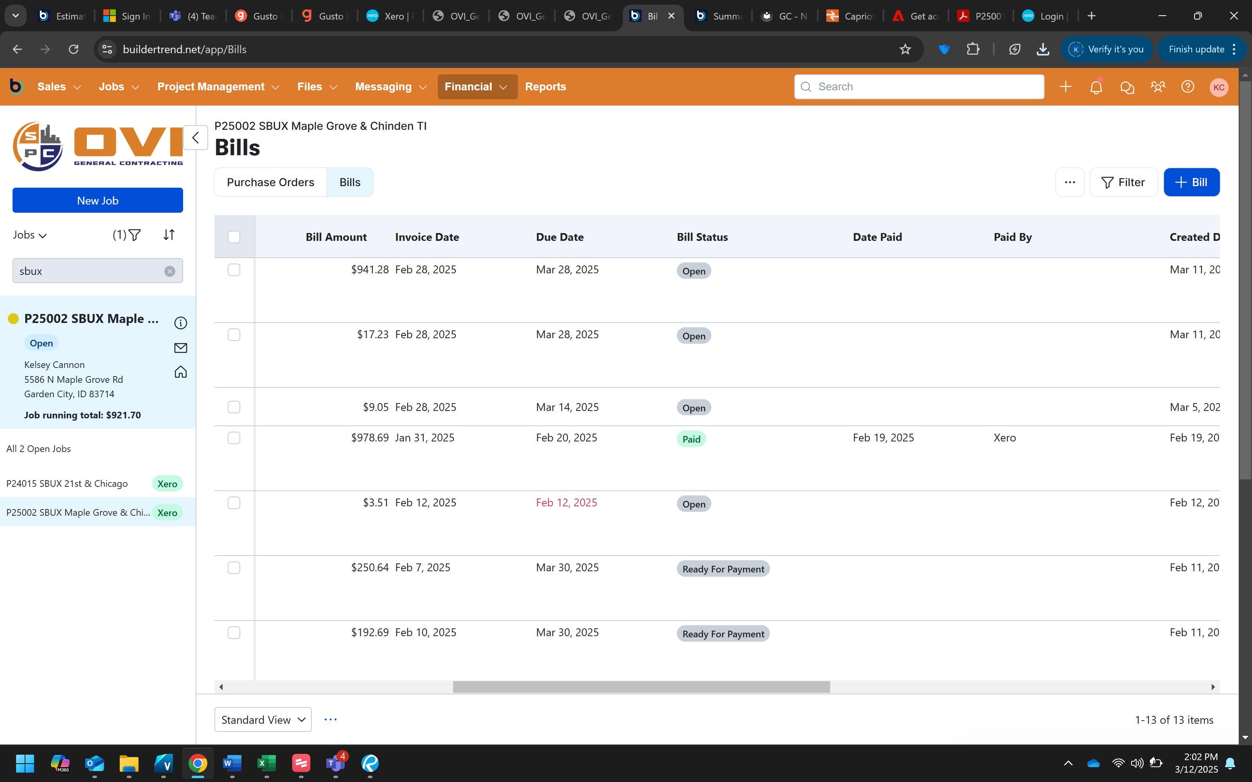This screenshot has height=782, width=1252.
Task: Check the select-all bills header checkbox
Action: coord(234,237)
